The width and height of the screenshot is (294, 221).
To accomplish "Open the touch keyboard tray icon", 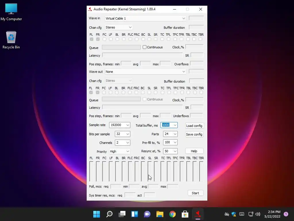I will (x=242, y=214).
